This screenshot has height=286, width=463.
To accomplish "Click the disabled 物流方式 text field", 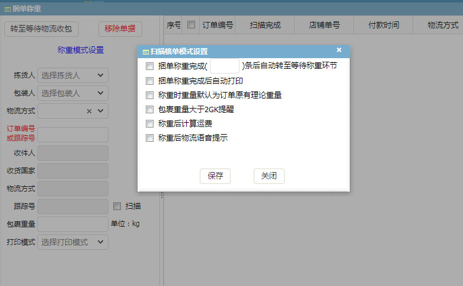I will pyautogui.click(x=73, y=189).
